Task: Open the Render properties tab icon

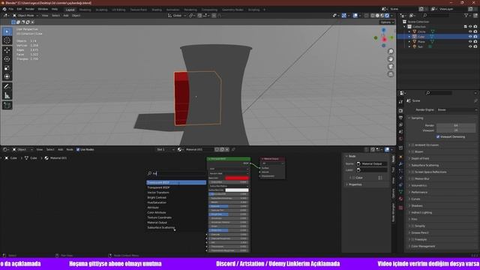Action: pyautogui.click(x=400, y=110)
